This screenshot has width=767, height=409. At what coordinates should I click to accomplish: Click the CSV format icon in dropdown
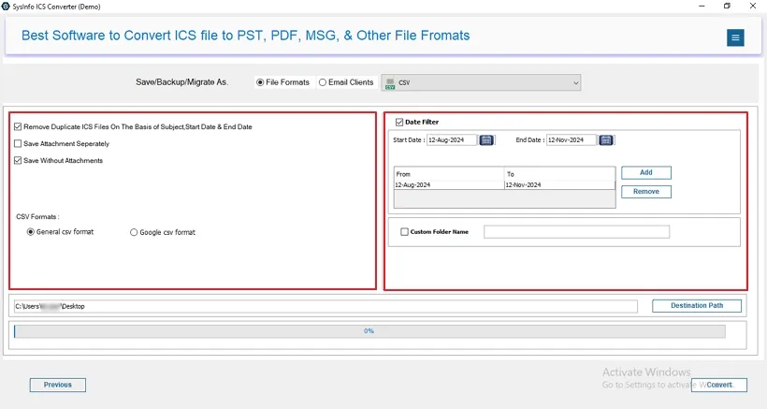(390, 83)
